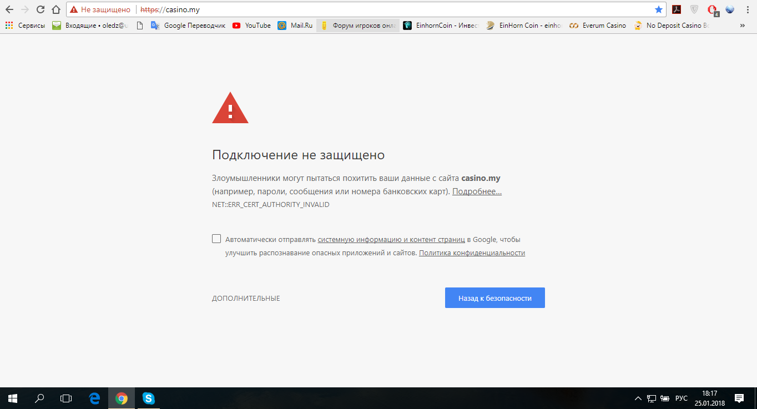Enable sending system information to Google
The height and width of the screenshot is (409, 757).
coord(216,238)
